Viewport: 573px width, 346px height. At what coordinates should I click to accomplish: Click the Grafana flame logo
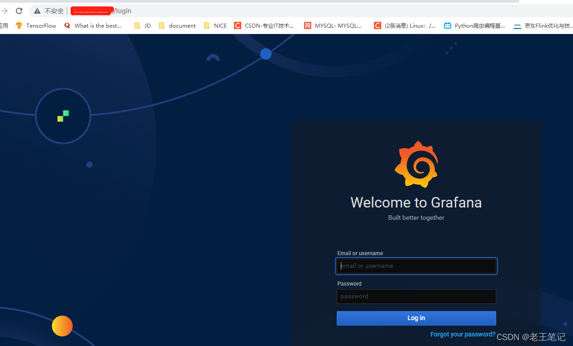tap(416, 164)
